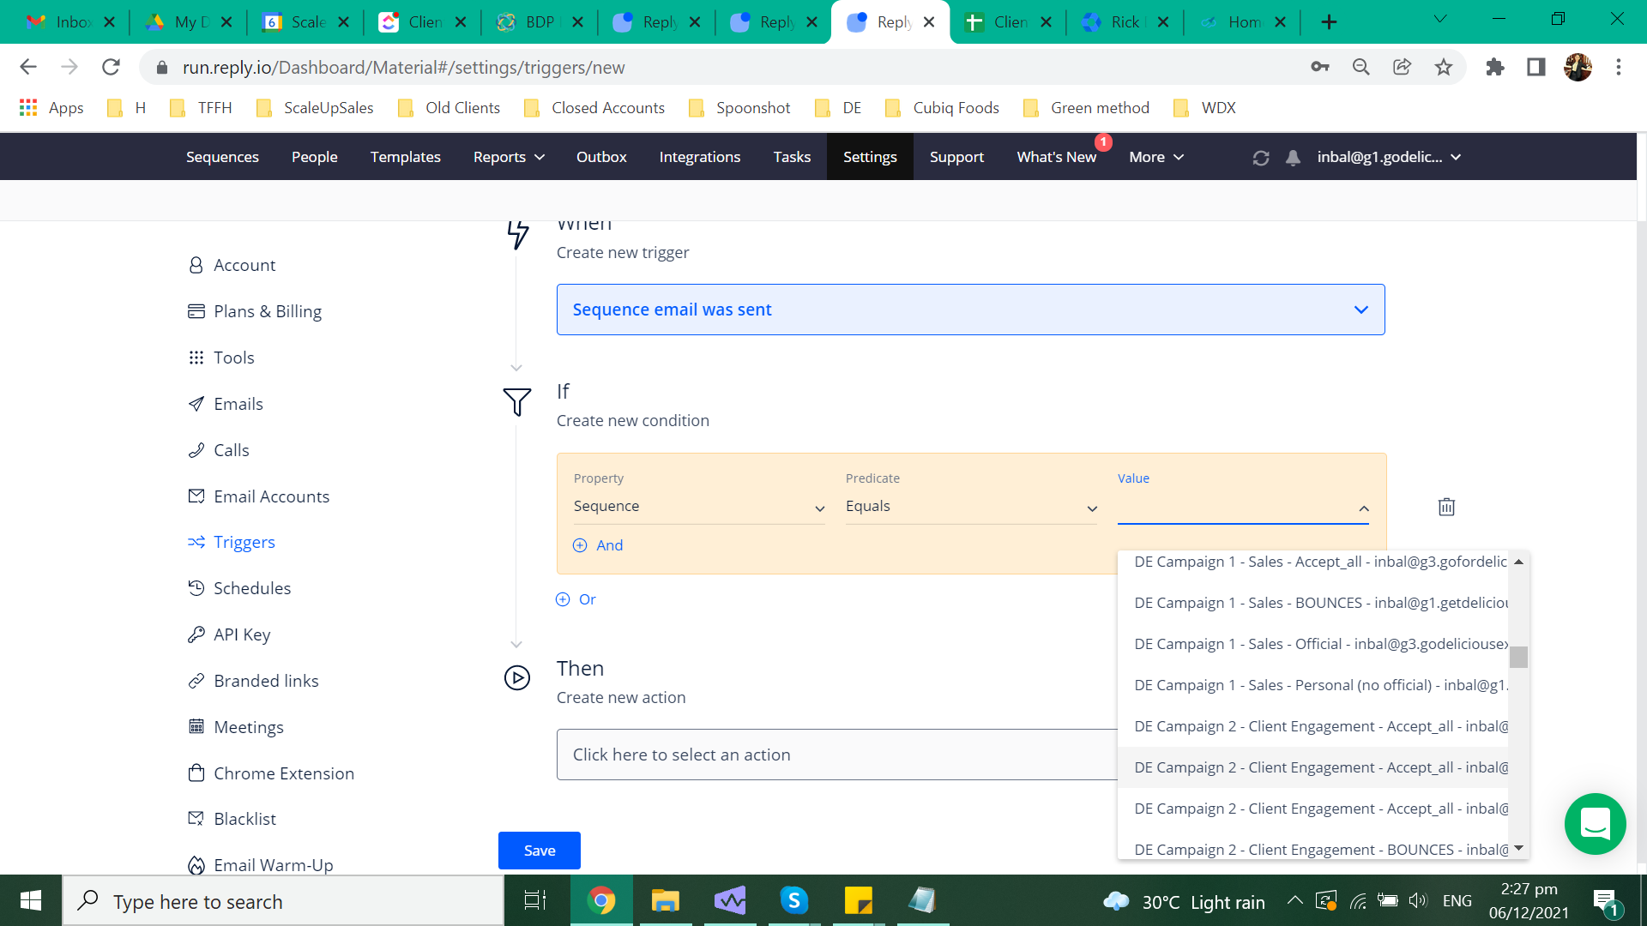This screenshot has height=926, width=1647.
Task: Open What's New announcements
Action: coord(1057,157)
